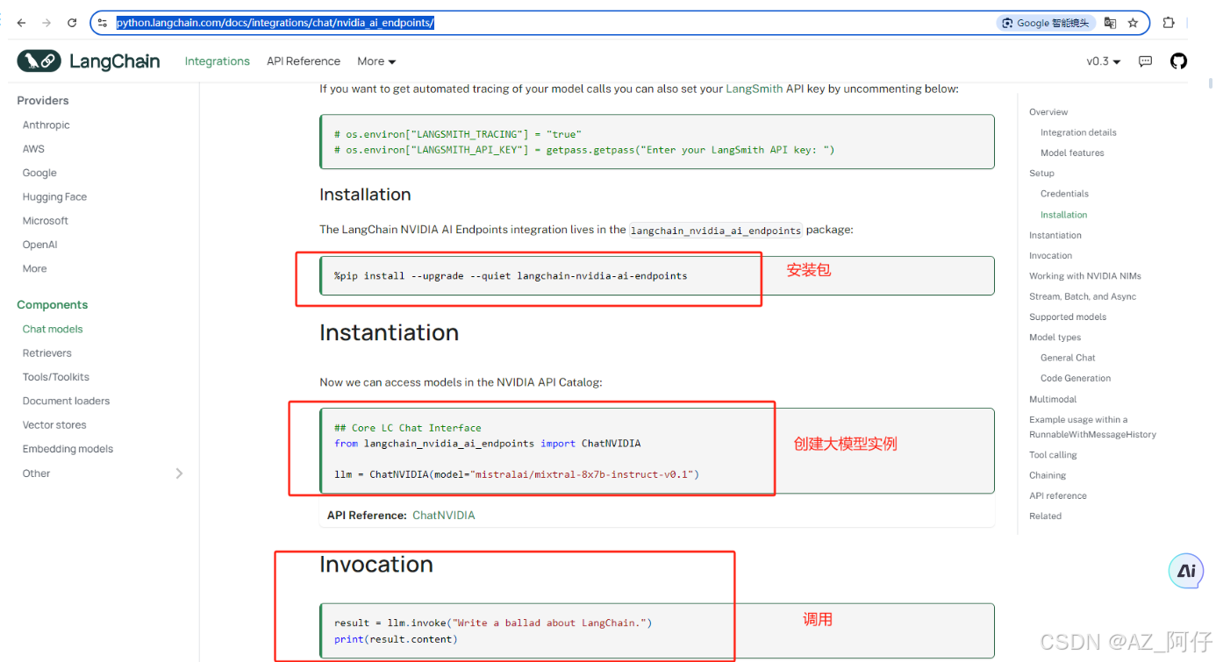The height and width of the screenshot is (662, 1216).
Task: Open the Integrations nav tab
Action: click(x=218, y=61)
